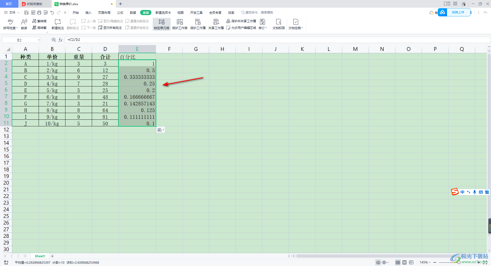491x266 pixels.
Task: Add a new worksheet with plus icon
Action: (52, 256)
